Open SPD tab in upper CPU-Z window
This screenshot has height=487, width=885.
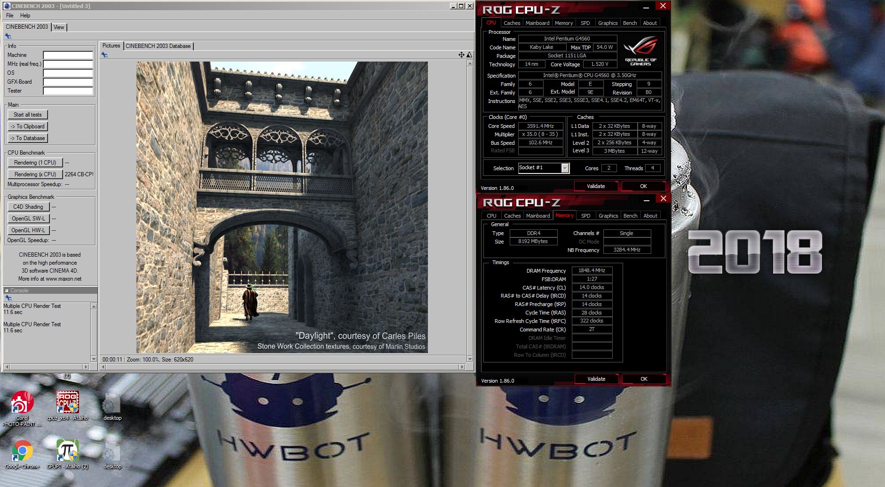pyautogui.click(x=585, y=23)
